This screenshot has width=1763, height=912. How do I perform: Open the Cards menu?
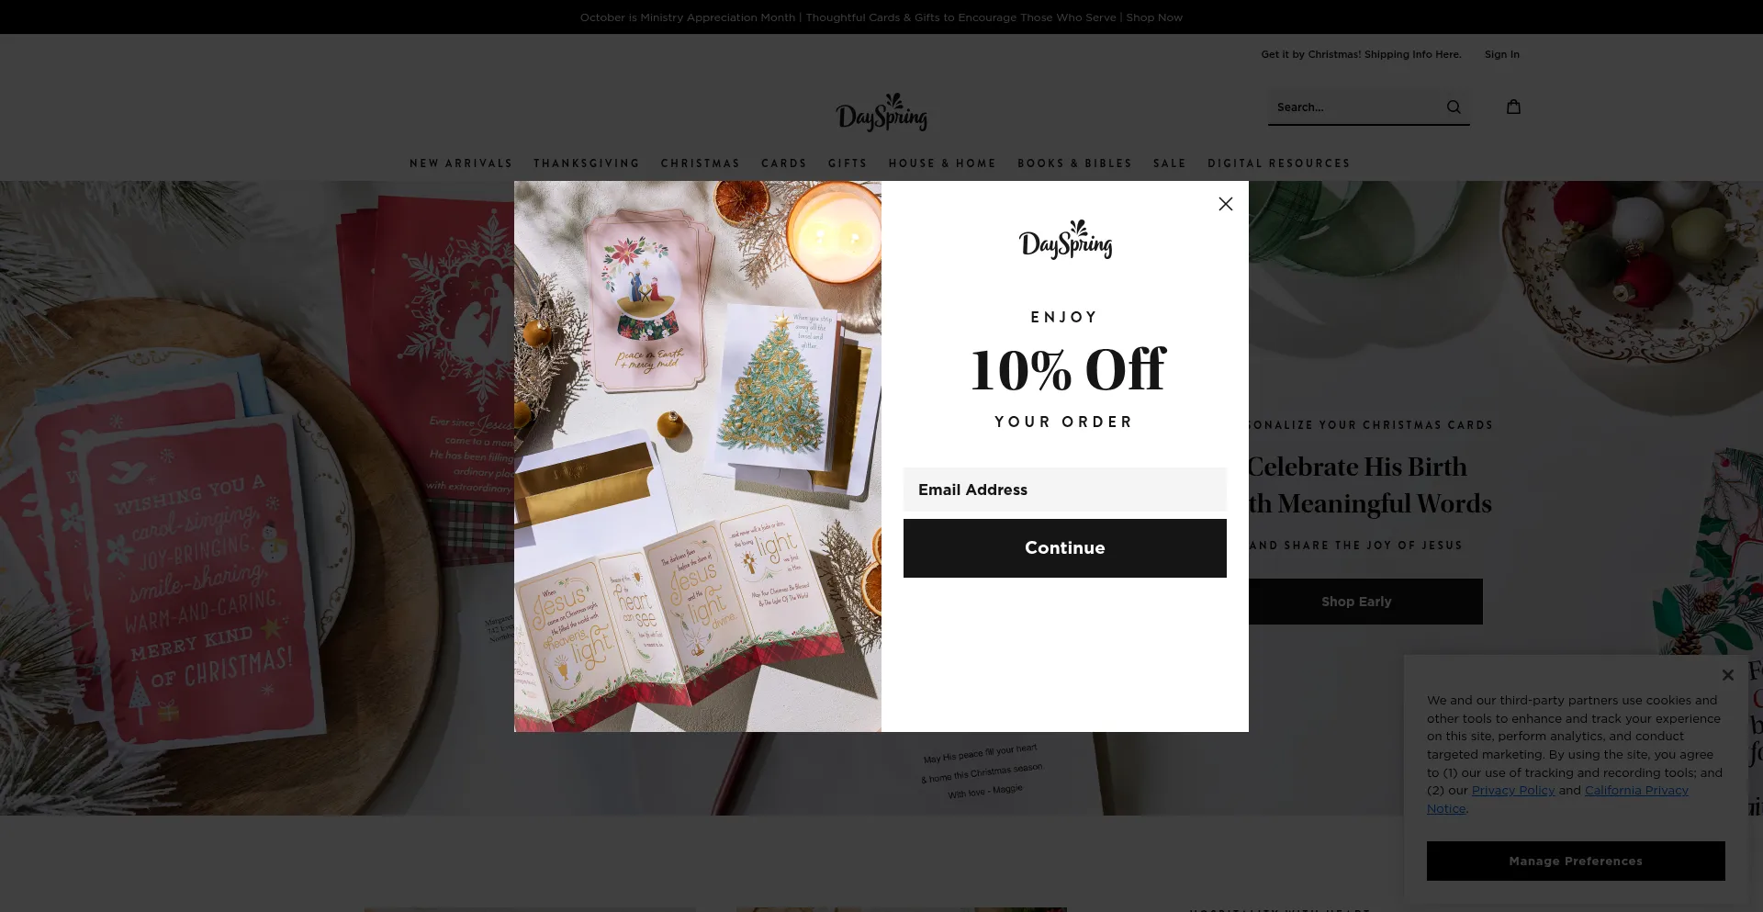[784, 163]
